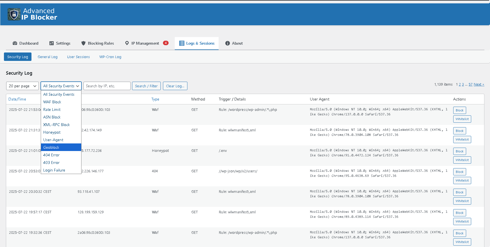The width and height of the screenshot is (490, 247).
Task: Whitelist the Honeypot /.env entry
Action: coord(462,160)
